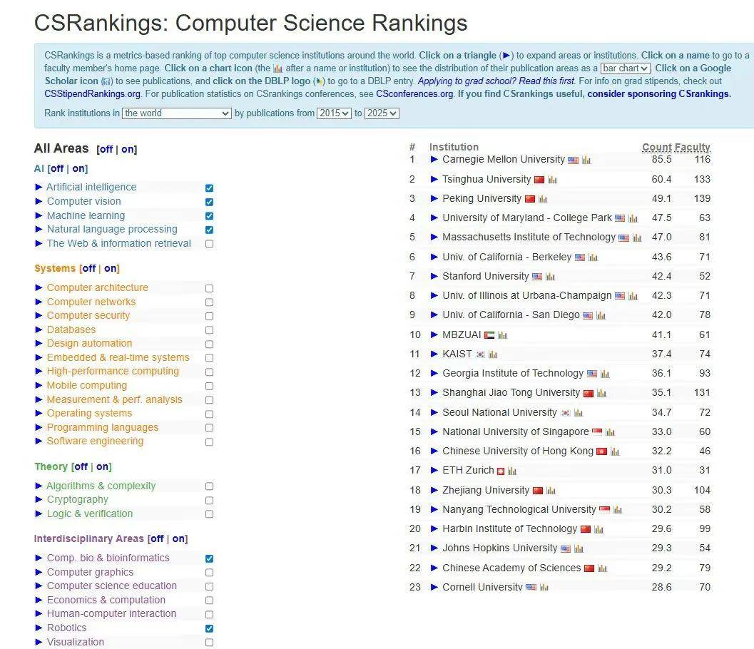
Task: Show chart for Harbin Institute of Technology
Action: click(598, 529)
